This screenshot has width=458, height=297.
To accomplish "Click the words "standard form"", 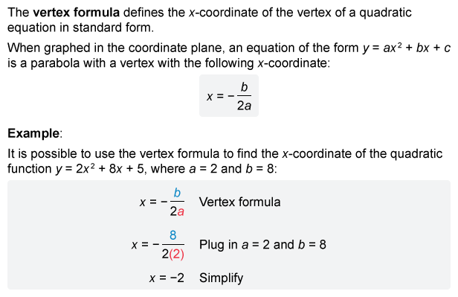I will pos(113,28).
